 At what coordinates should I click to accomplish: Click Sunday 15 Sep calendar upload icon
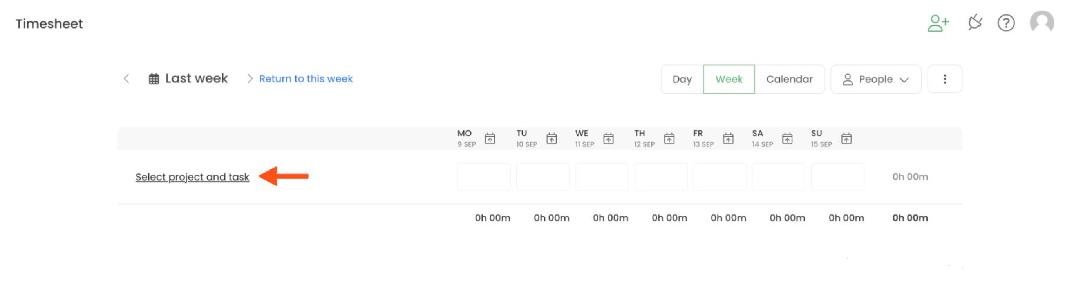[846, 138]
